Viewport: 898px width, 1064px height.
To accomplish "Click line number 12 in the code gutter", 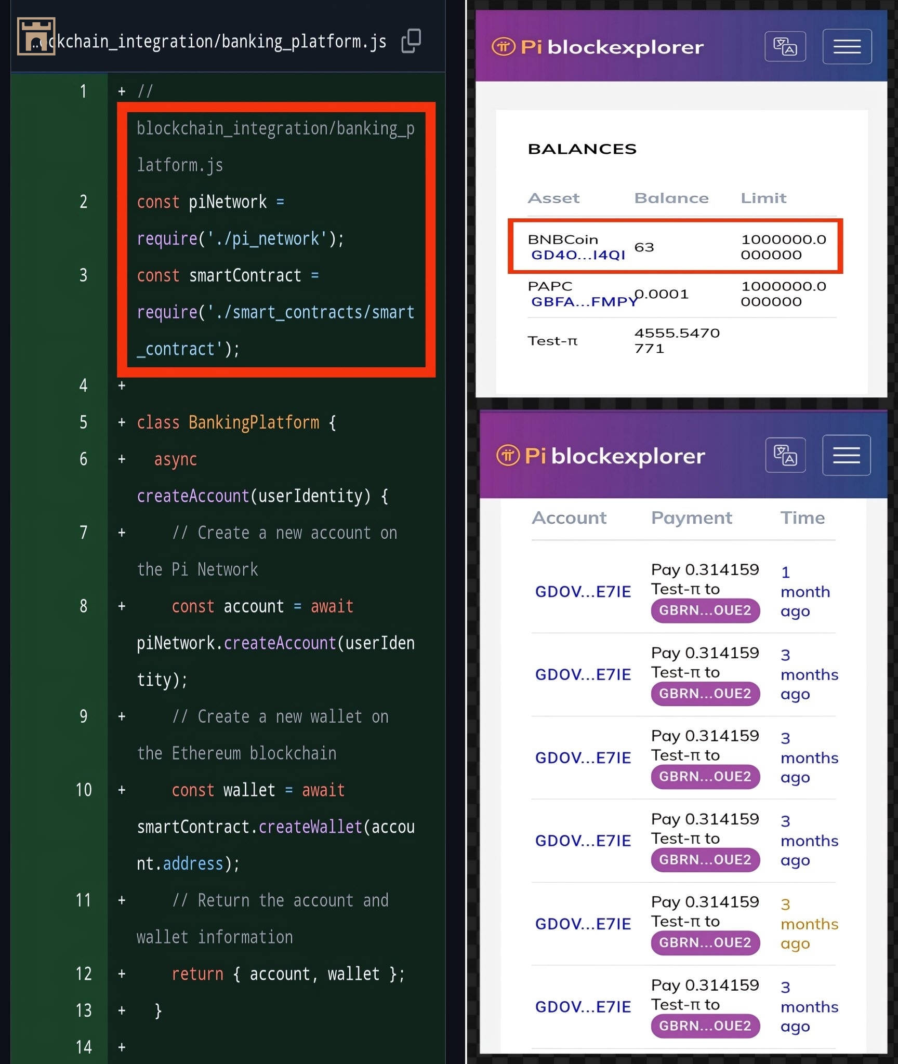I will point(83,974).
